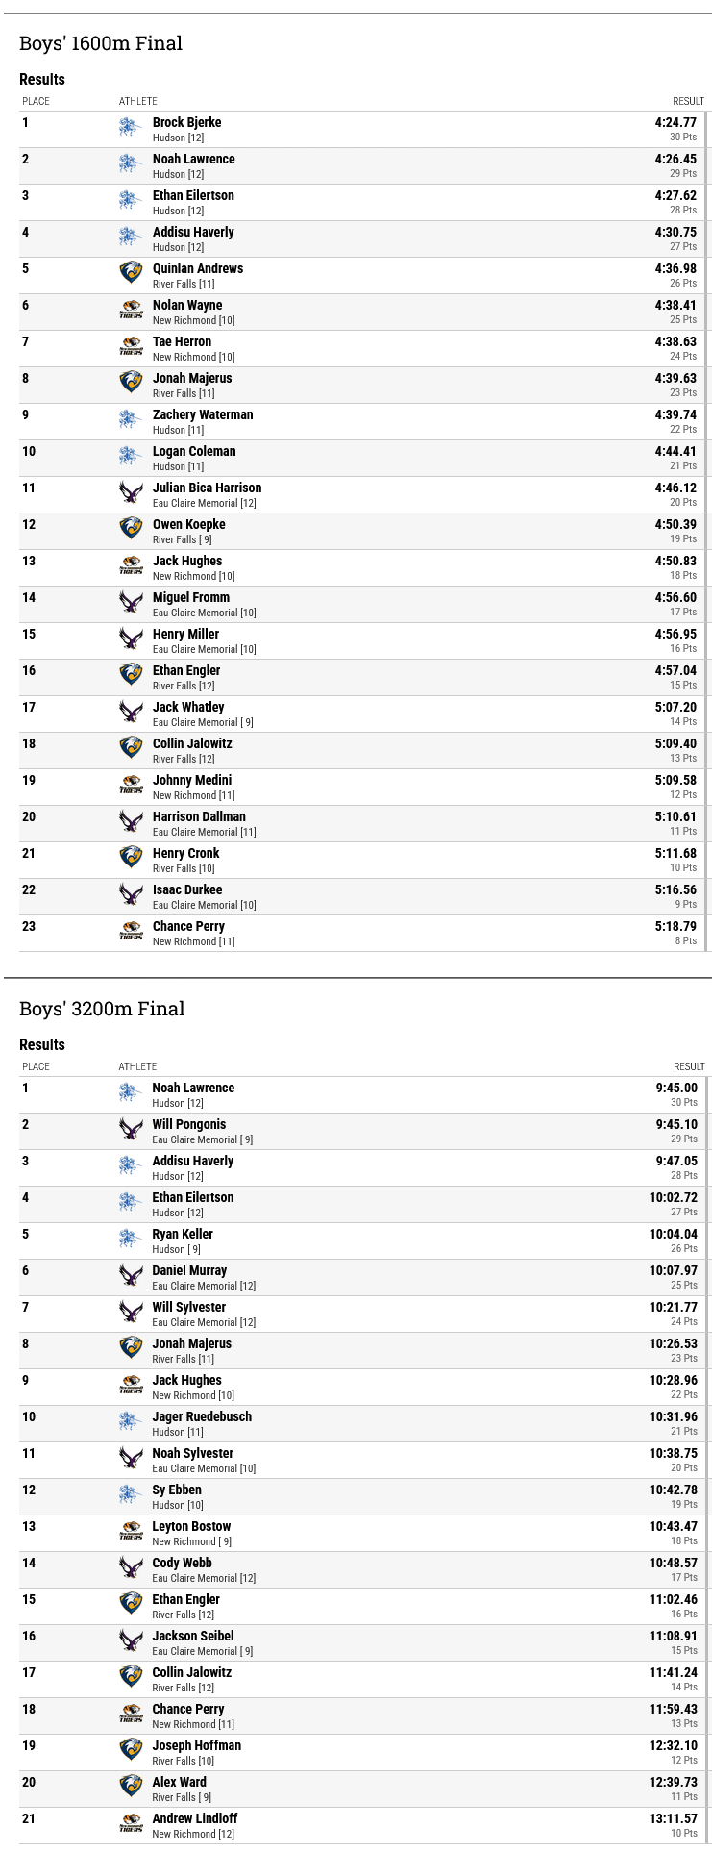712x1853 pixels.
Task: Click Hudson logo beside Ryan Keller
Action: (131, 1239)
